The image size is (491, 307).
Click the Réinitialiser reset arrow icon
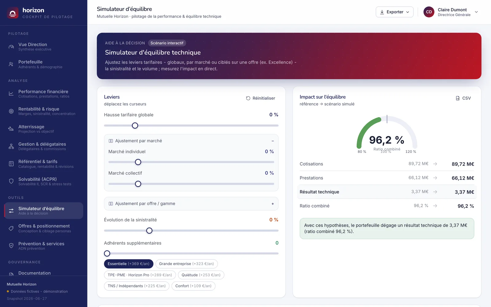pos(248,98)
